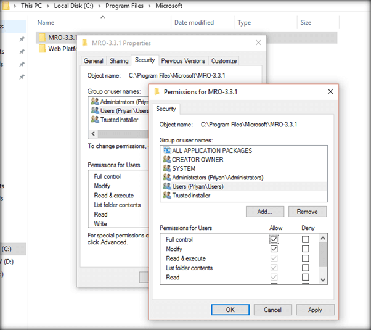Image resolution: width=371 pixels, height=330 pixels.
Task: Click Microsoft in address breadcrumb
Action: click(x=169, y=6)
